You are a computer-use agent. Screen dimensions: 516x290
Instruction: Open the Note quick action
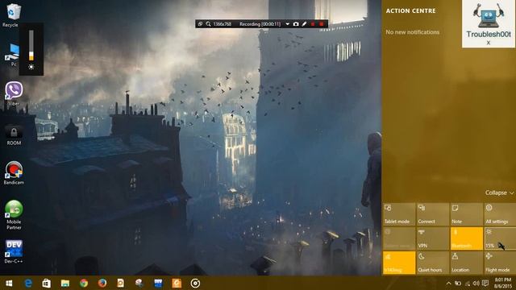pyautogui.click(x=466, y=214)
